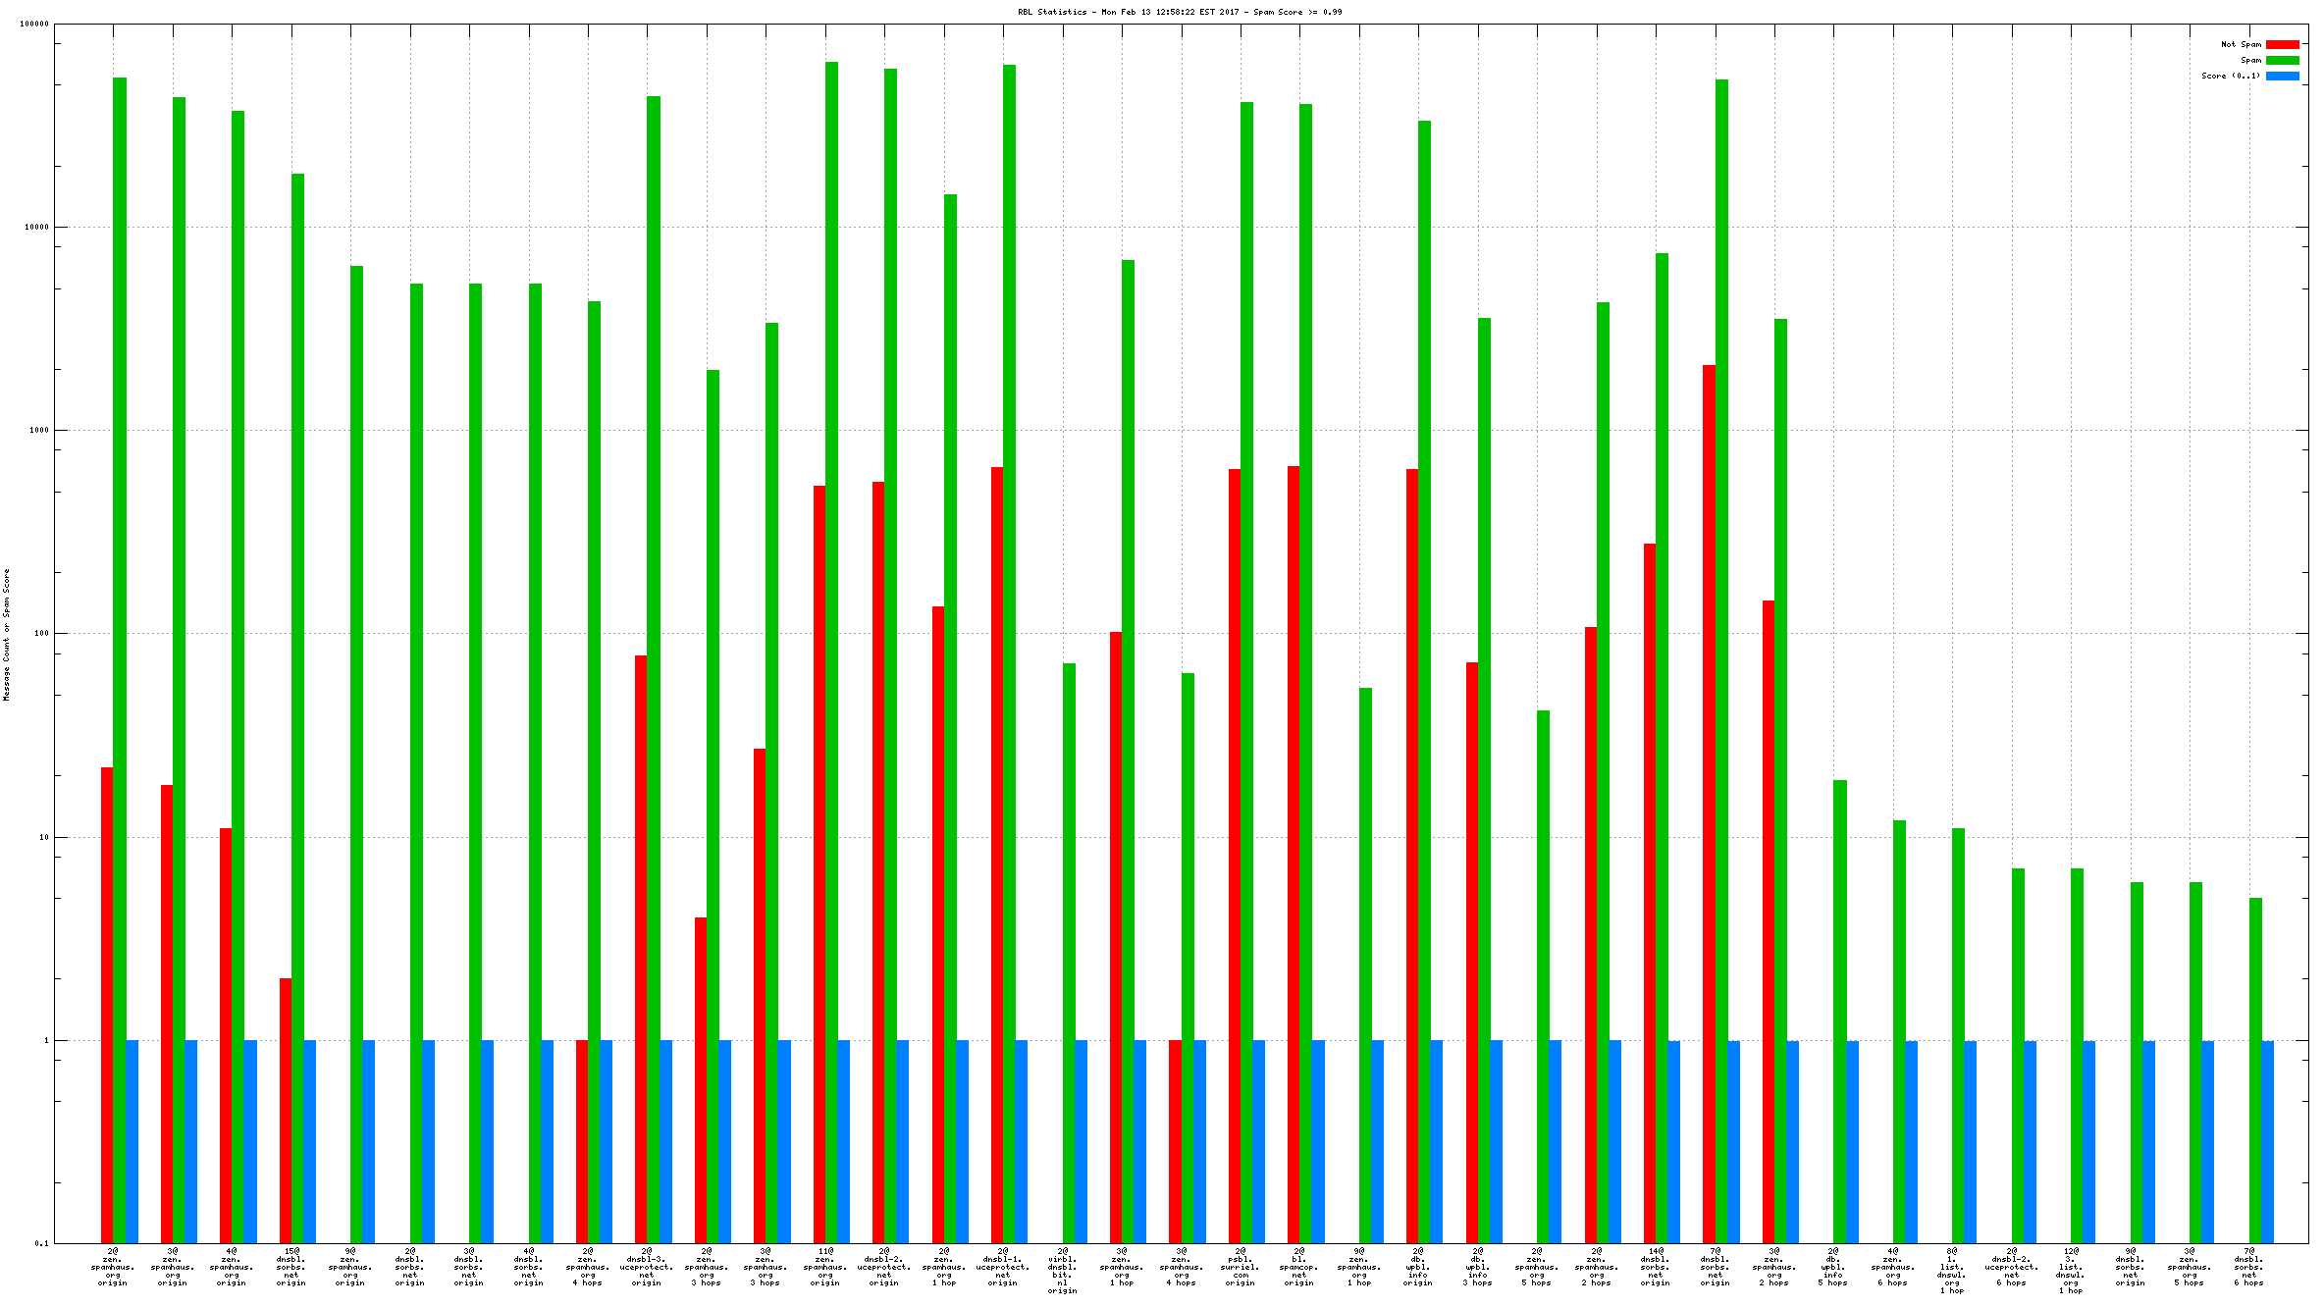Click the 8@ 1.list.dnswl.org label
Image resolution: width=2324 pixels, height=1307 pixels.
(x=1952, y=1271)
